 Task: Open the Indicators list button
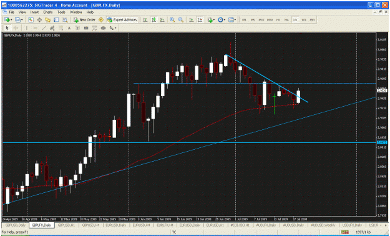tap(210, 20)
